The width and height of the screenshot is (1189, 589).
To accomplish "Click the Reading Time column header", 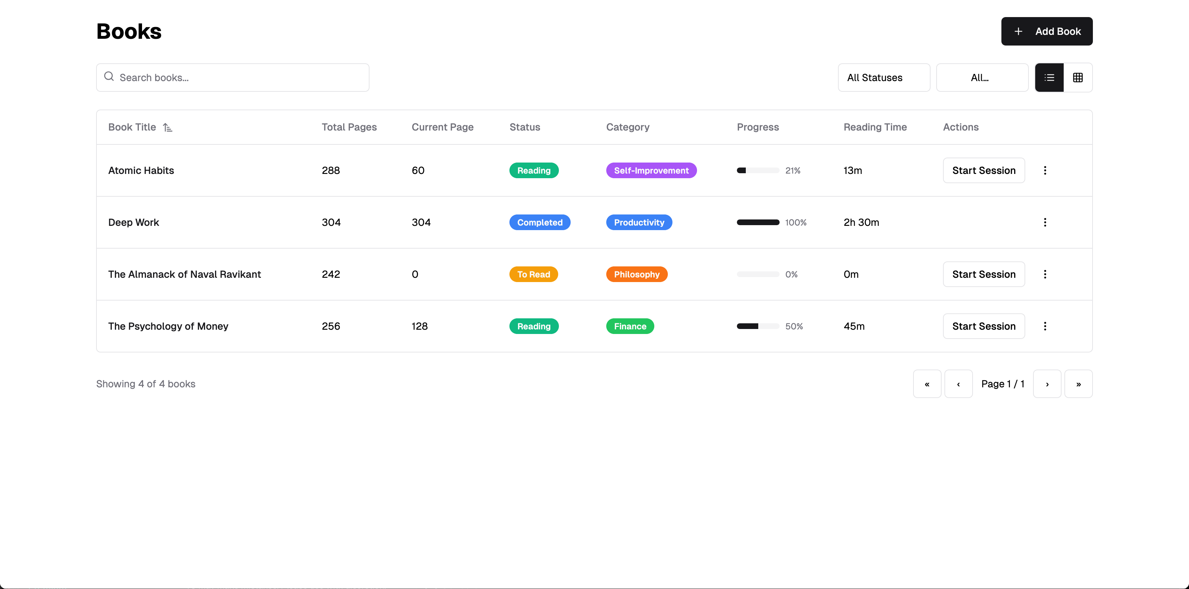I will (x=875, y=127).
